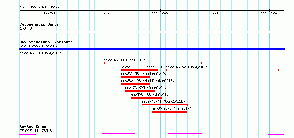Click the esv2746719 (Wong2012b) label
The width and height of the screenshot is (294, 138).
pos(42,53)
